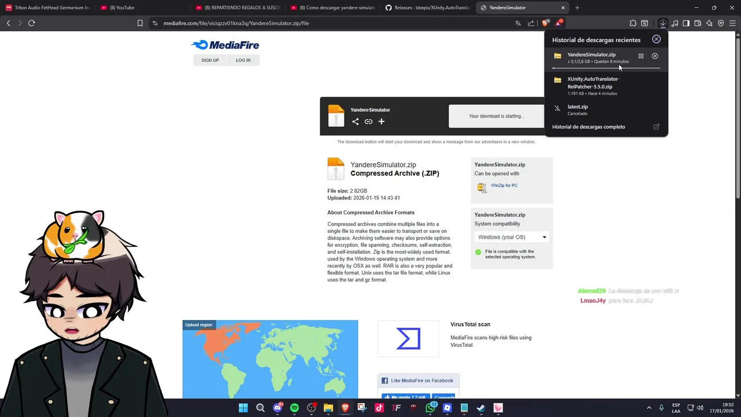Open File Explorer from the taskbar

(328, 408)
